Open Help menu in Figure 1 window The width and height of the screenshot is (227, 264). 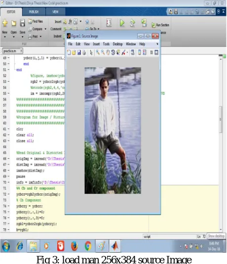142,44
